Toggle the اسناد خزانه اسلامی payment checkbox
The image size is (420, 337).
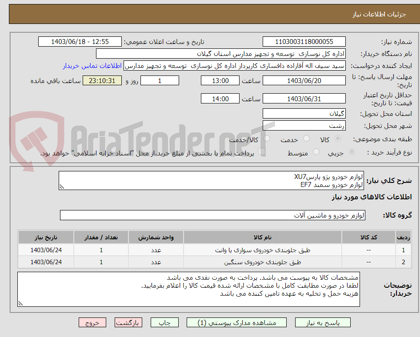262,152
